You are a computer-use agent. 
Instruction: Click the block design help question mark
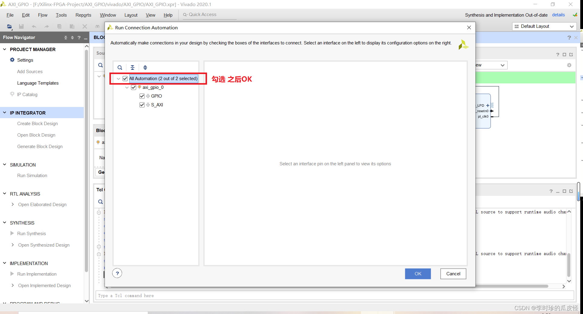tap(569, 37)
